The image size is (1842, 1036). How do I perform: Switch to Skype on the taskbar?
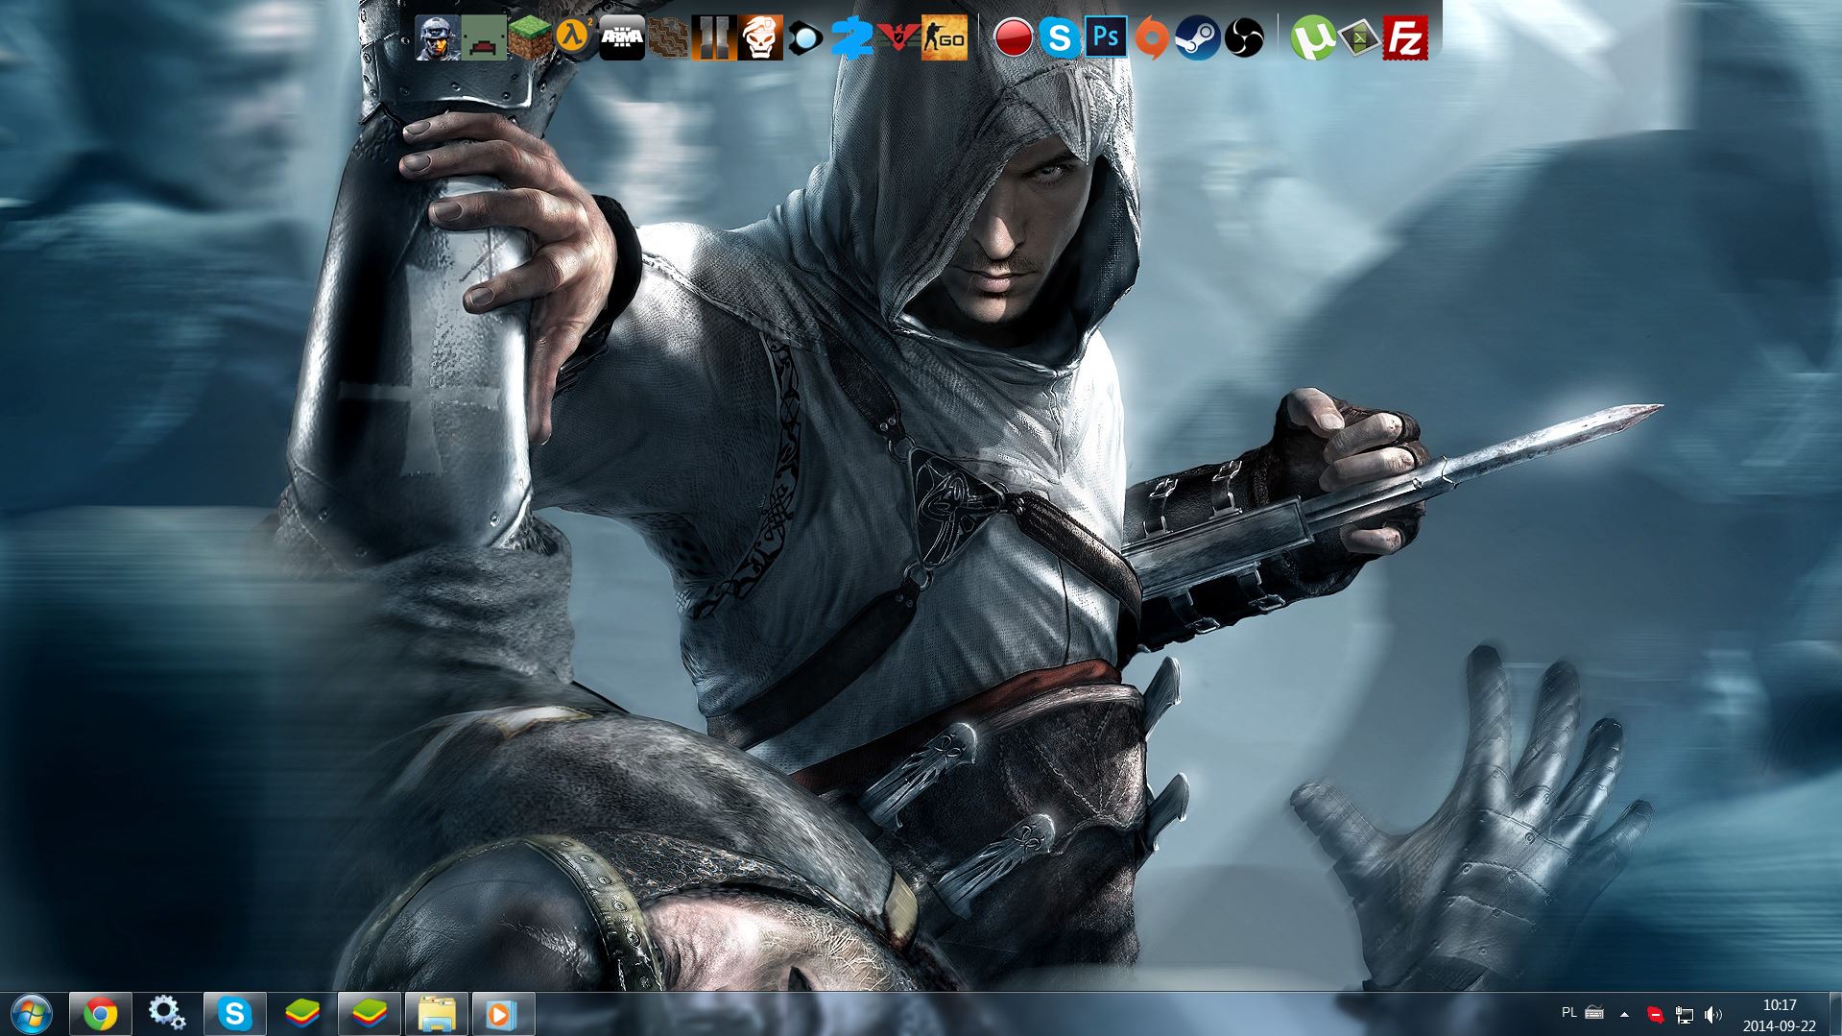(x=234, y=1014)
